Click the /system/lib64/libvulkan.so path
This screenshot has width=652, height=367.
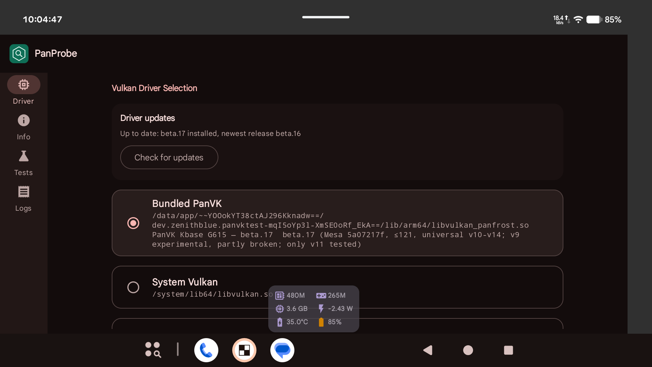pyautogui.click(x=213, y=294)
